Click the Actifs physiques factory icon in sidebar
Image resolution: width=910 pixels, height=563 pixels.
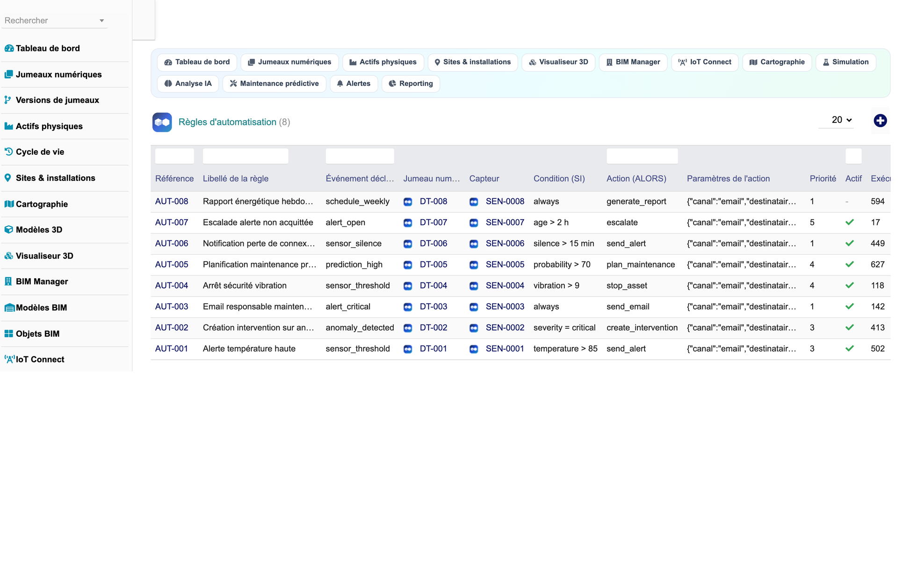coord(8,126)
